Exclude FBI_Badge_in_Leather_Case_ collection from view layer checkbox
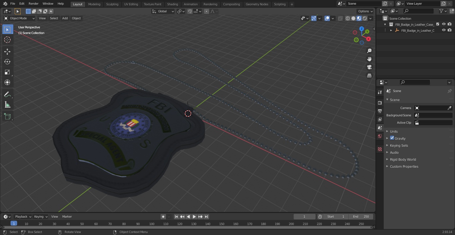The width and height of the screenshot is (455, 235). tap(438, 24)
